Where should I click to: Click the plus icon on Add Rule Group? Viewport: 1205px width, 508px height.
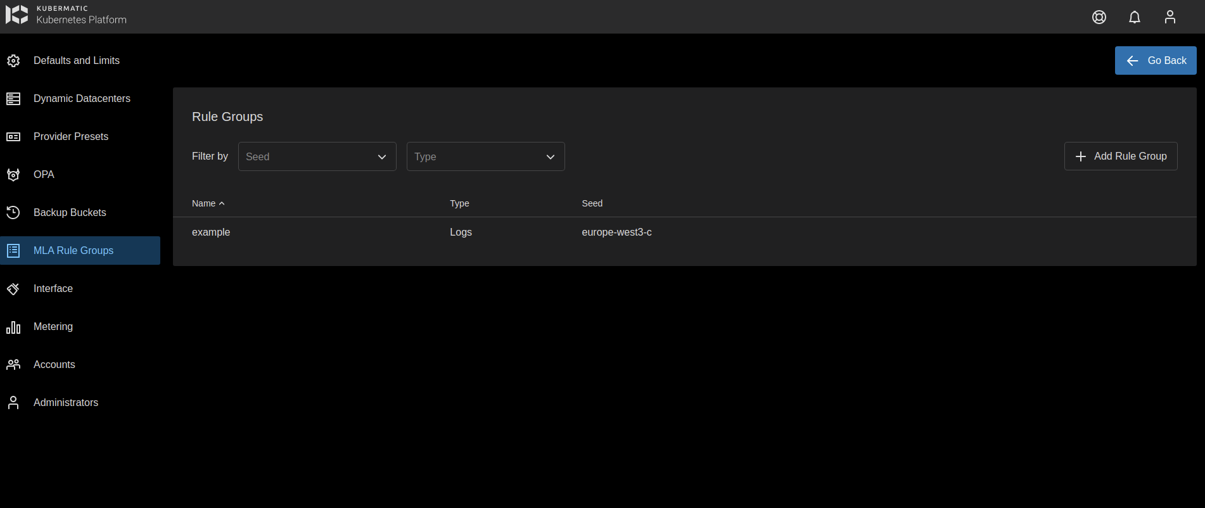click(1081, 156)
